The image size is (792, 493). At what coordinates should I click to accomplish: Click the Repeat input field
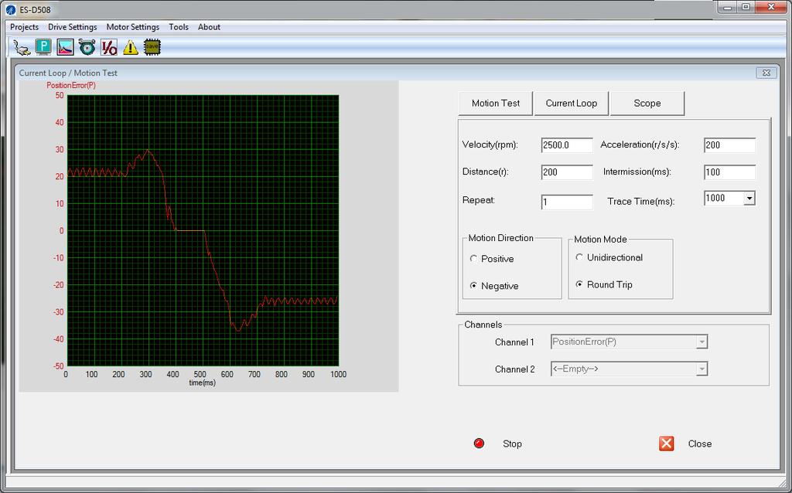click(x=567, y=202)
